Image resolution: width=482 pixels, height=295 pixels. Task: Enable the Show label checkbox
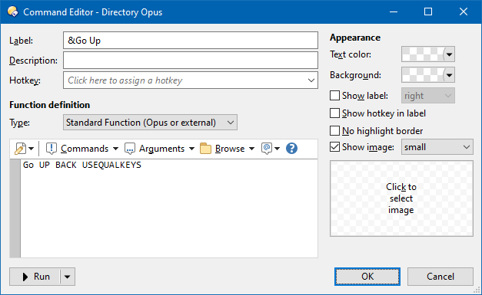pyautogui.click(x=334, y=96)
